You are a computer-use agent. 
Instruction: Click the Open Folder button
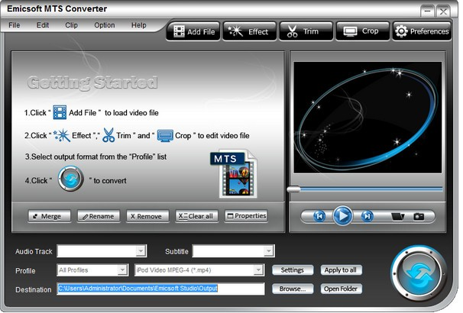tap(341, 289)
